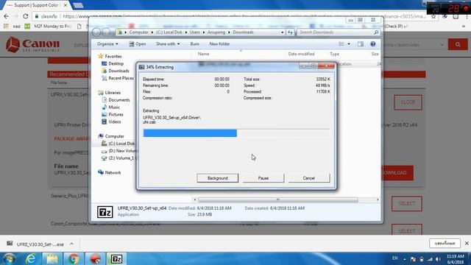
Task: Sort files by Name column
Action: point(203,54)
